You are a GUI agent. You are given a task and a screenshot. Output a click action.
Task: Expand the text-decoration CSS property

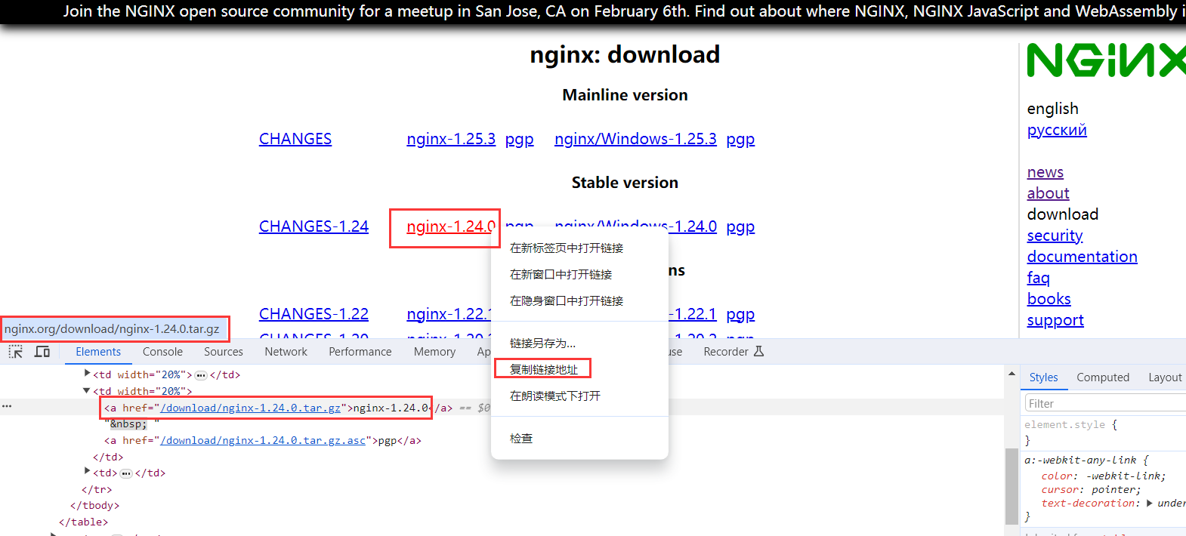[x=1150, y=503]
